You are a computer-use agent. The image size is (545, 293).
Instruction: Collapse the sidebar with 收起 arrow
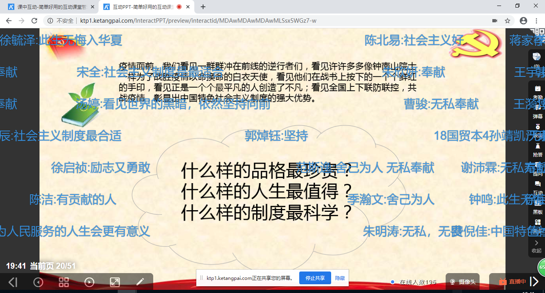(x=537, y=246)
